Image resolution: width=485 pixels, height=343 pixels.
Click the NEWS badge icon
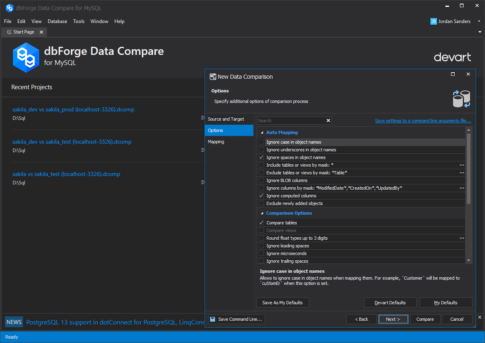(x=14, y=322)
